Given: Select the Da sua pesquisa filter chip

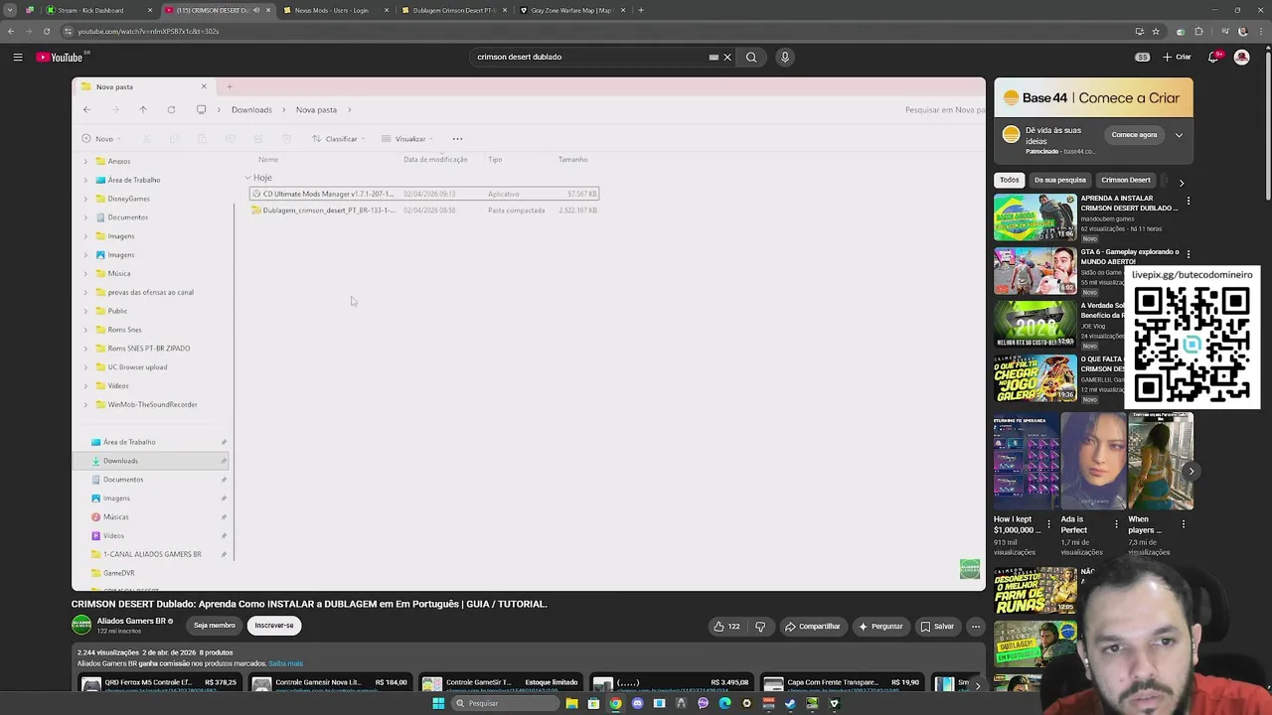Looking at the screenshot, I should [x=1059, y=181].
